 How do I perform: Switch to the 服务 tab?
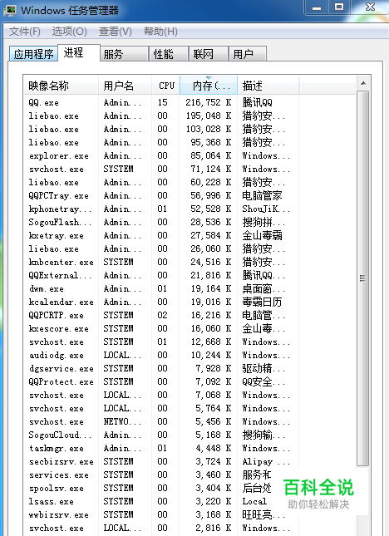(x=124, y=54)
